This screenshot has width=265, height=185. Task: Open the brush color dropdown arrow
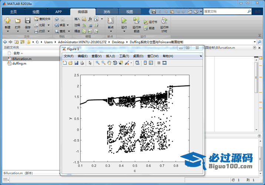pyautogui.click(x=131, y=63)
